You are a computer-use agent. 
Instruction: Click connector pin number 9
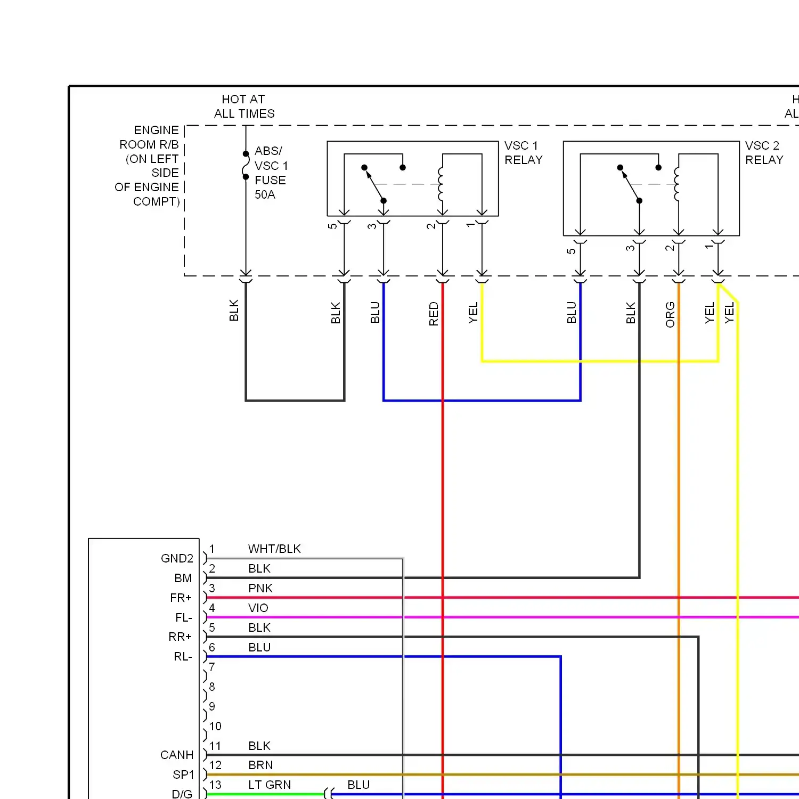click(212, 706)
